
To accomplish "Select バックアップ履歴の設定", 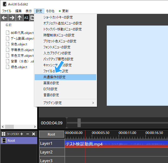I will (65, 59).
